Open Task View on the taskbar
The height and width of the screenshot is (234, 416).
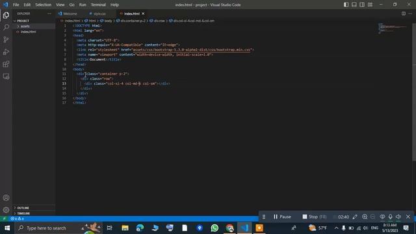pyautogui.click(x=109, y=228)
